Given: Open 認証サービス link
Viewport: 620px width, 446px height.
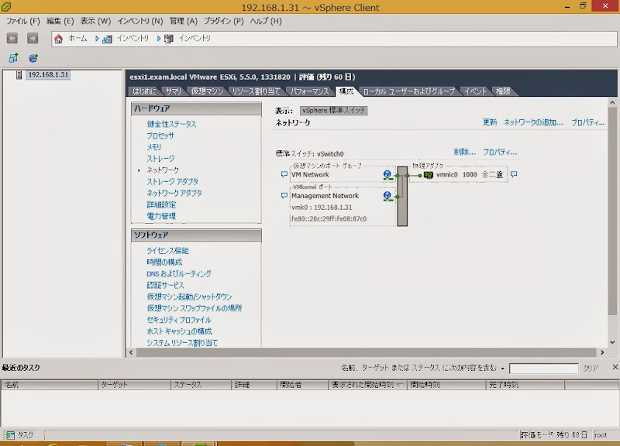Looking at the screenshot, I should [x=165, y=285].
